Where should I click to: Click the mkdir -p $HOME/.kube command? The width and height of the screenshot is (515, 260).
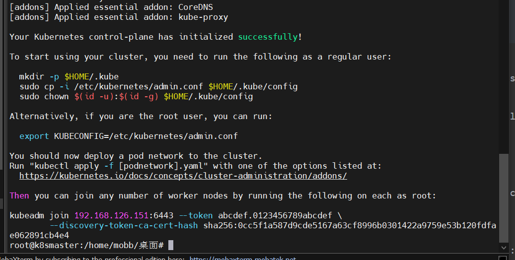pos(69,76)
